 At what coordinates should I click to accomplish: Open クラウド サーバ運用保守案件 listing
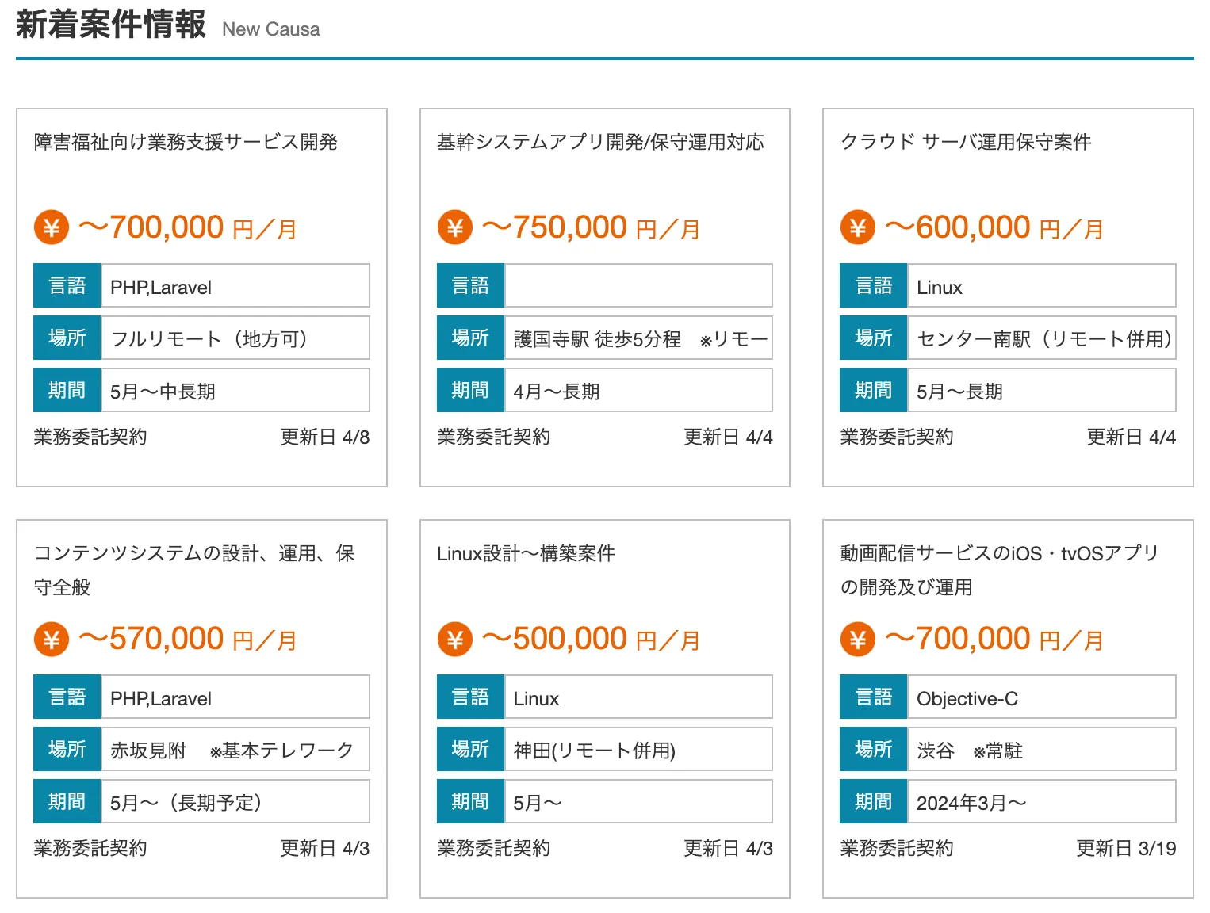[965, 142]
